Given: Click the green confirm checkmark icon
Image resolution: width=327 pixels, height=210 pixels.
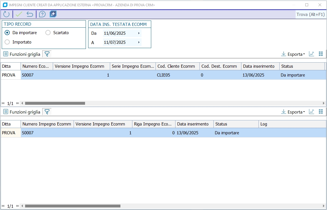Looking at the screenshot, I should (x=19, y=14).
